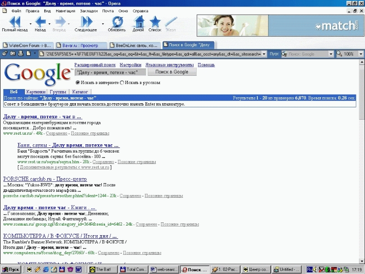The height and width of the screenshot is (274, 365).
Task: Click the mail envelope icon in the system tray
Action: click(322, 269)
